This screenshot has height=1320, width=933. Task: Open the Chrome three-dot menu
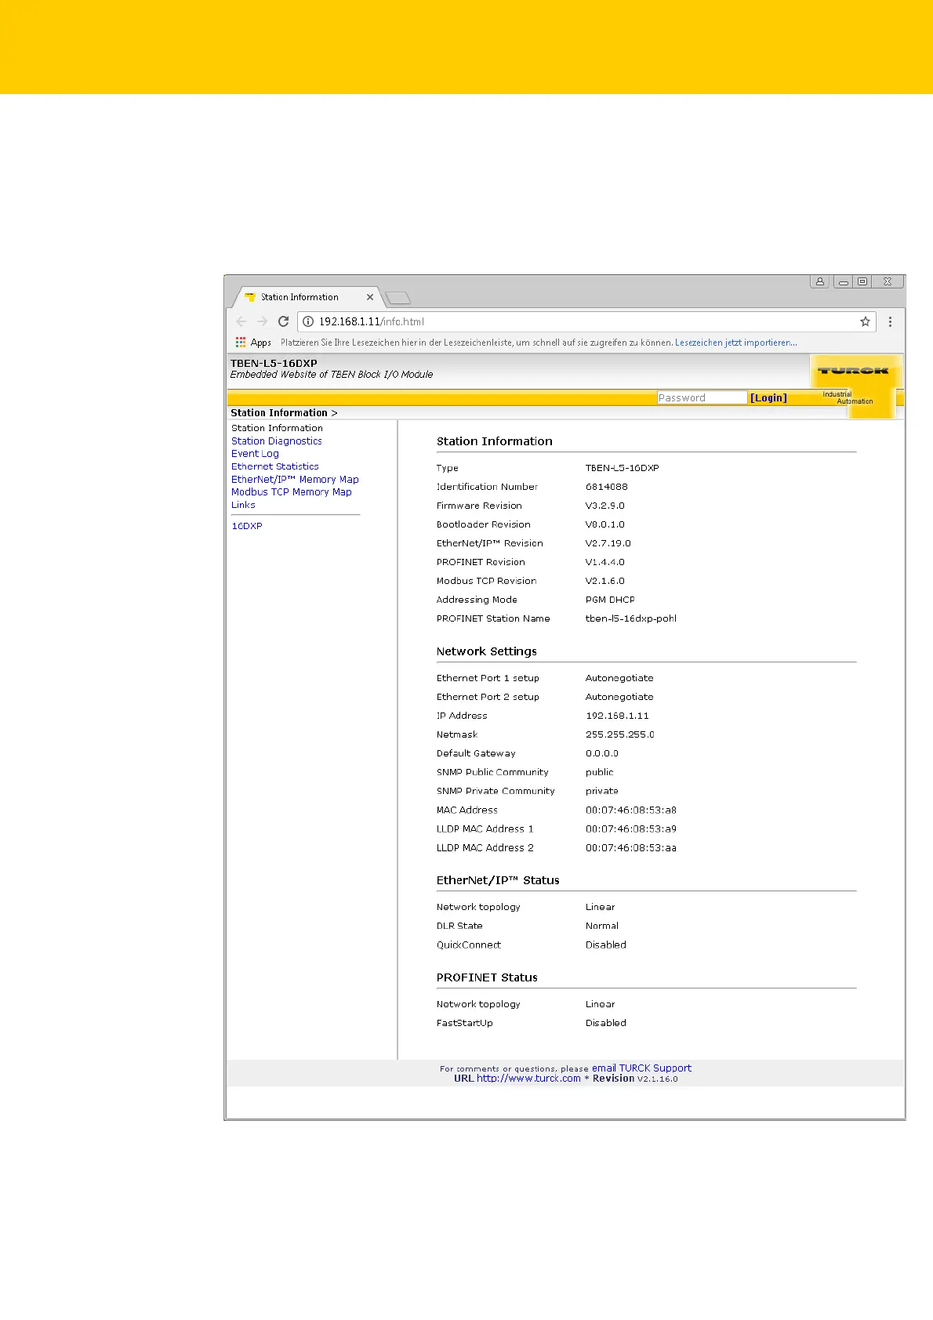[890, 321]
